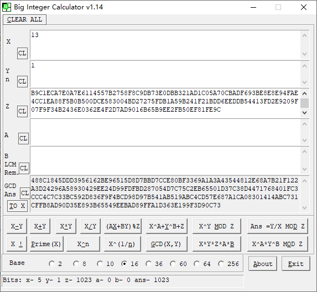Click Z field scrollbar up arrow

(305, 93)
